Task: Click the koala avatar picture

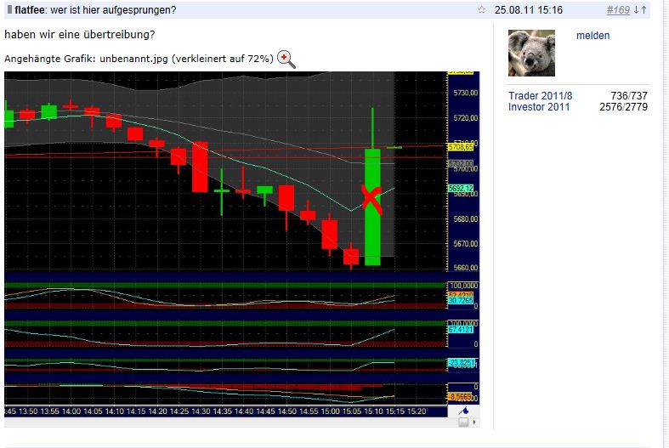Action: click(x=531, y=53)
